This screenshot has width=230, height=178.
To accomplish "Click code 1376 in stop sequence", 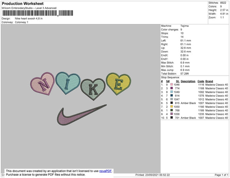I will (201, 96).
